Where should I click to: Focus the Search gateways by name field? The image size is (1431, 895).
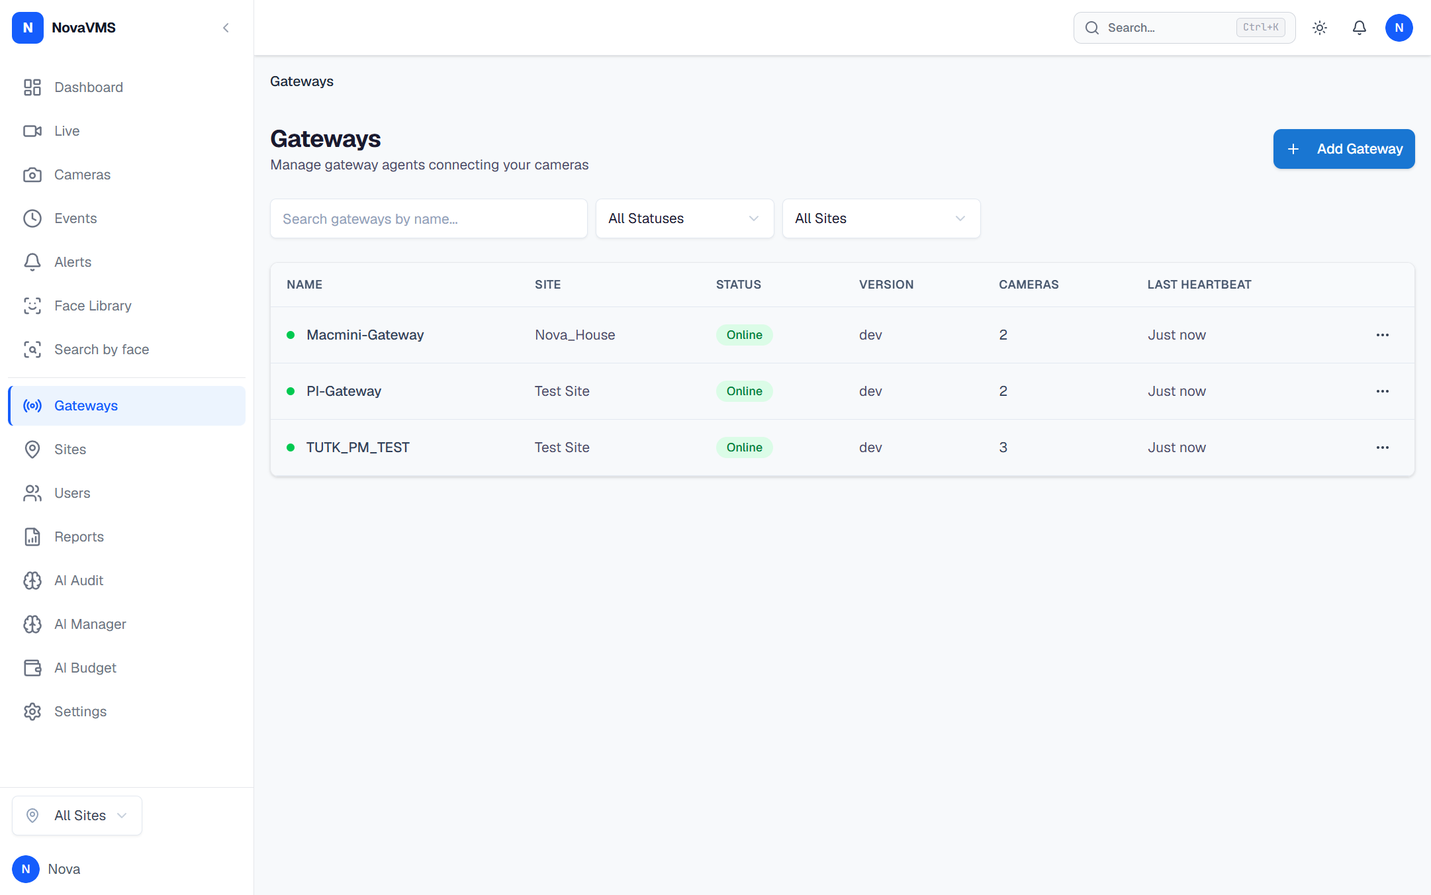[428, 218]
